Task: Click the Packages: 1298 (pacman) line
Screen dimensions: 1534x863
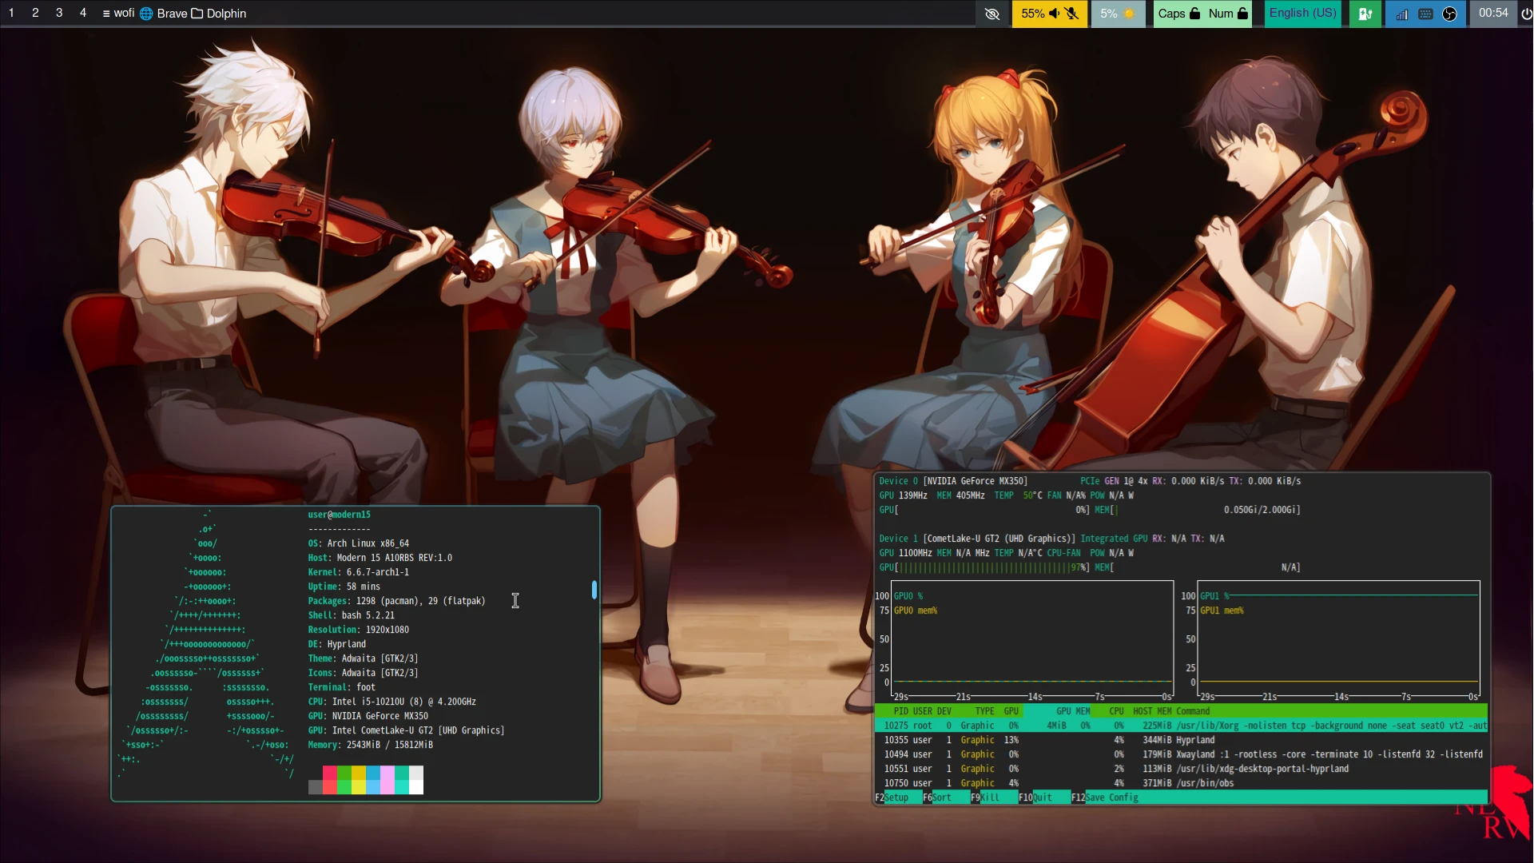Action: [x=397, y=601]
